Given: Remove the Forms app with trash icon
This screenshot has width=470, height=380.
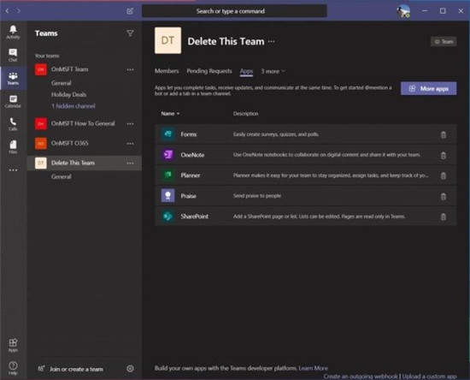Looking at the screenshot, I should click(444, 134).
